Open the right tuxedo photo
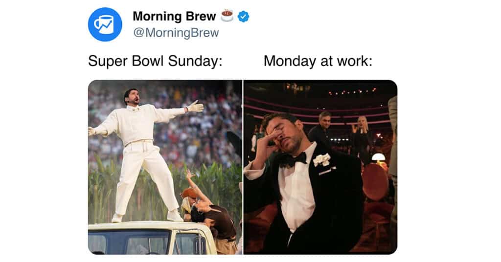Screen dimensions: 501x262 click(320, 167)
